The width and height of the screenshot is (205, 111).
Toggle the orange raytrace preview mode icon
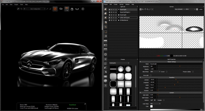[x=55, y=9]
